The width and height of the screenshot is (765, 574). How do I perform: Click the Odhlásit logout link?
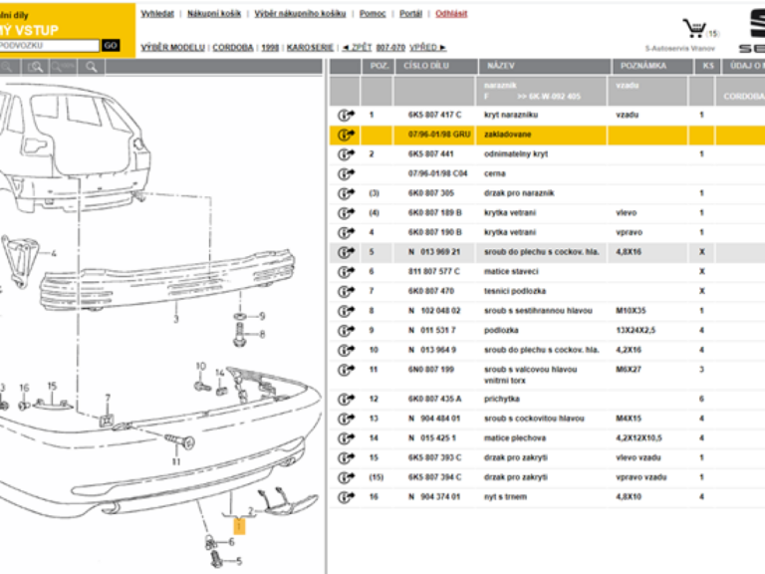tap(451, 14)
